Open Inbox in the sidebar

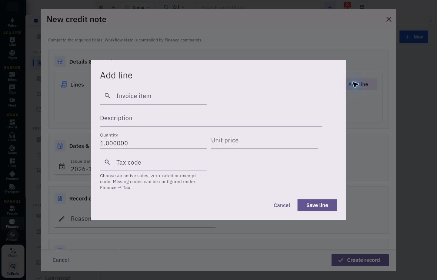tap(12, 76)
